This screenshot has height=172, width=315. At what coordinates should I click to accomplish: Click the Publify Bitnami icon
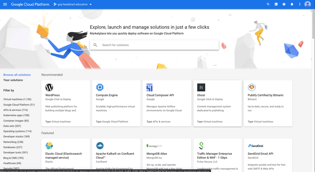coord(252,87)
